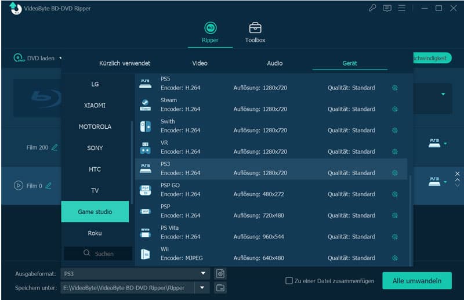Click Encoder: MJPEG text

182,258
